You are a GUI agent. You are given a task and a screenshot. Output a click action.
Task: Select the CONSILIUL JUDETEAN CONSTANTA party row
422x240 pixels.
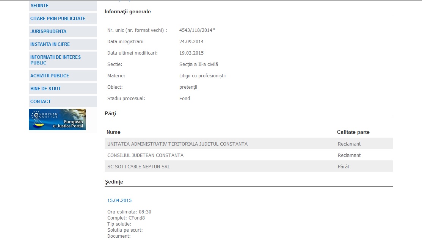(145, 155)
